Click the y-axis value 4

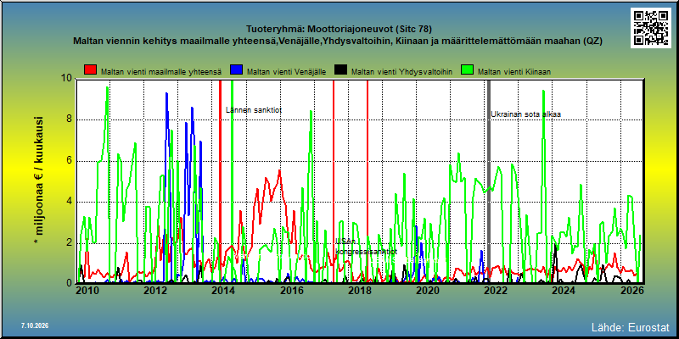click(x=70, y=202)
